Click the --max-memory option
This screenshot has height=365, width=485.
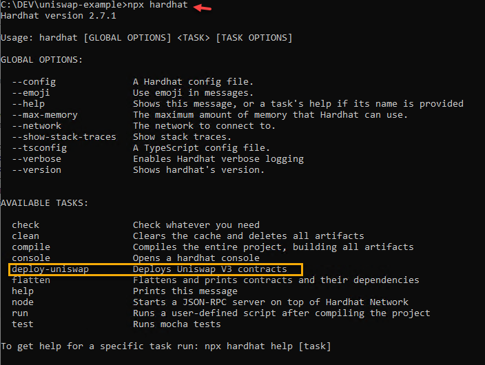(45, 114)
